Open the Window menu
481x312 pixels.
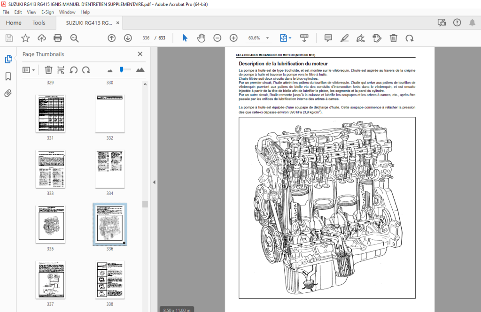coord(67,12)
